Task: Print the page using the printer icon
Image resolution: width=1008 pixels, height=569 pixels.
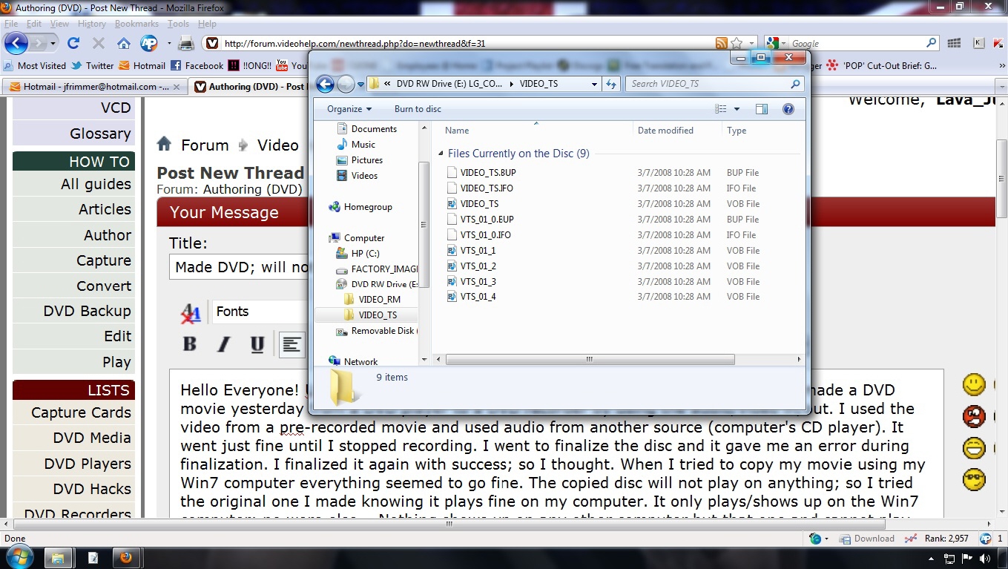Action: pos(185,43)
